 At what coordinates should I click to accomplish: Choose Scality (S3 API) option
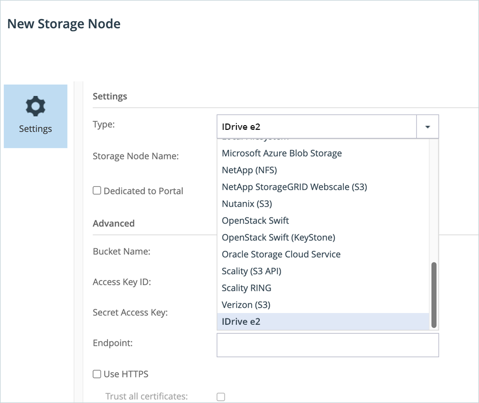click(251, 271)
